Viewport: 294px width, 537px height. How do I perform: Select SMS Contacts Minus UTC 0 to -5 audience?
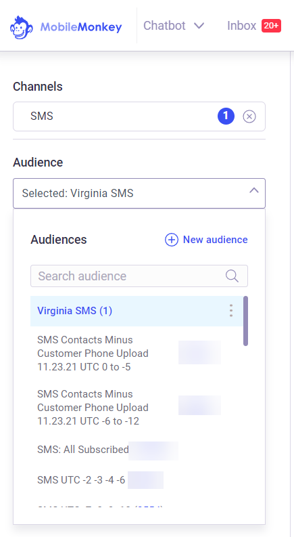click(137, 353)
